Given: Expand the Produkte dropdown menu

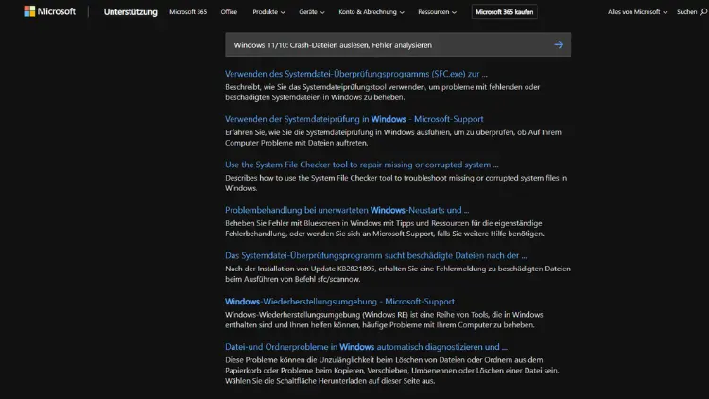Looking at the screenshot, I should [x=269, y=12].
